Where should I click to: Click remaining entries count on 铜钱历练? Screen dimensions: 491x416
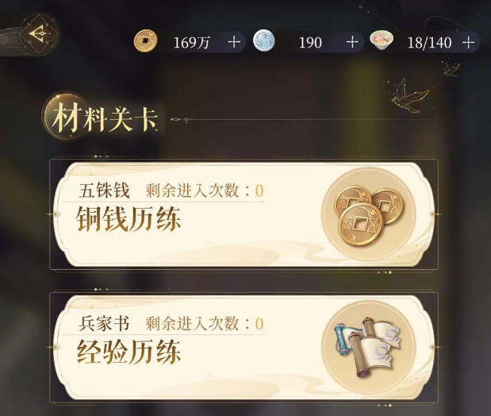tap(205, 191)
